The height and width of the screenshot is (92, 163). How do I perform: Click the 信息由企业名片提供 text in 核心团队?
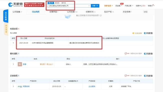(x=136, y=53)
